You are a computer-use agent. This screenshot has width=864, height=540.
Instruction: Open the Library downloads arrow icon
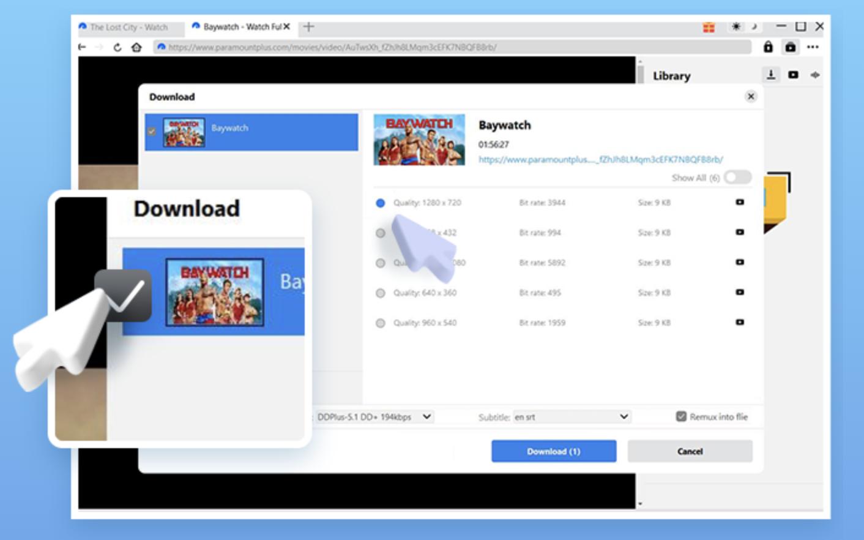(771, 75)
